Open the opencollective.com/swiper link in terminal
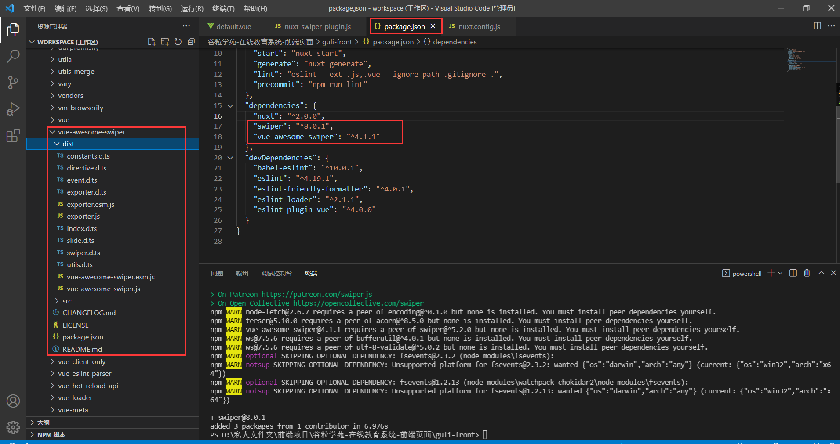The image size is (840, 444). [x=358, y=303]
